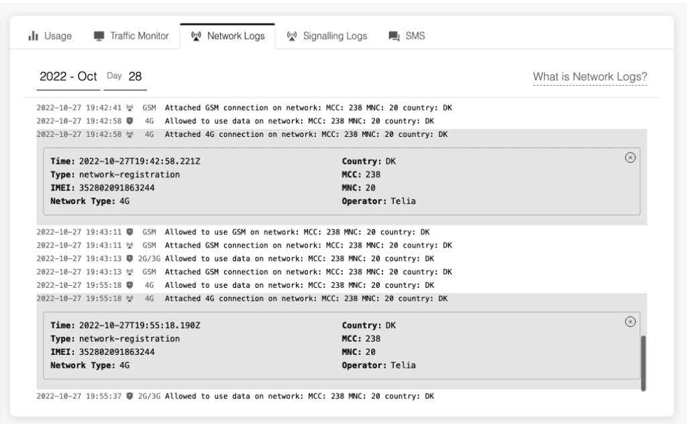
Task: Select the Network Logs tab
Action: (227, 36)
